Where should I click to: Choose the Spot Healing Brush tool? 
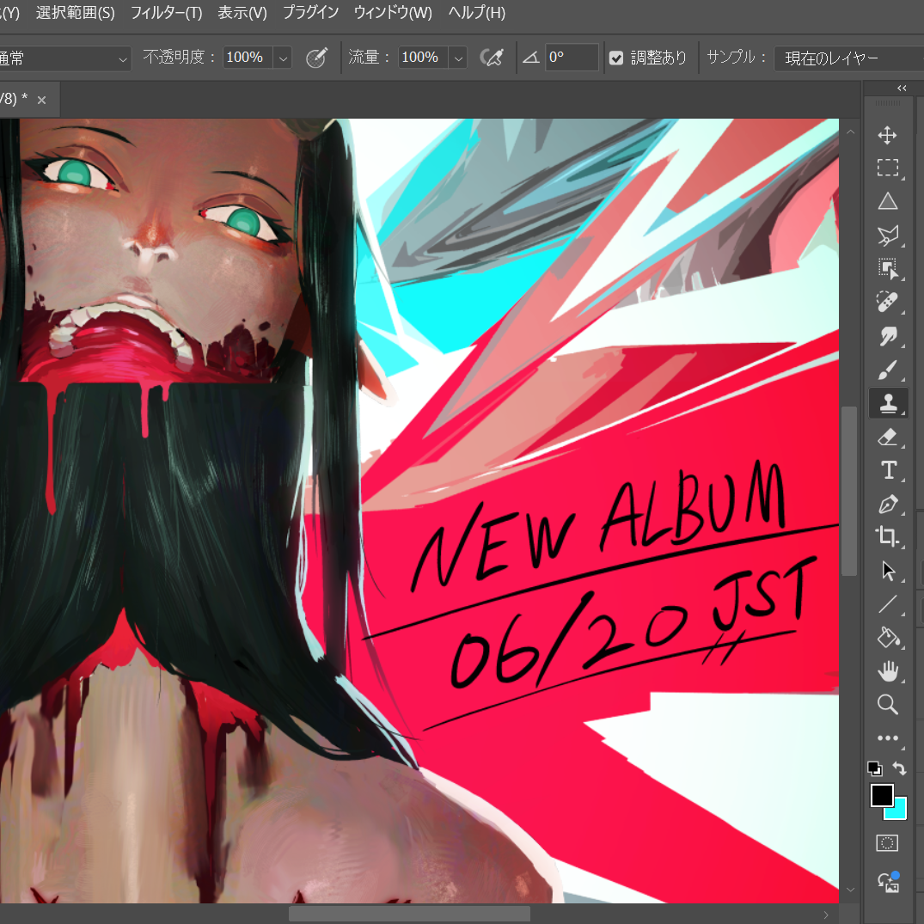point(887,303)
